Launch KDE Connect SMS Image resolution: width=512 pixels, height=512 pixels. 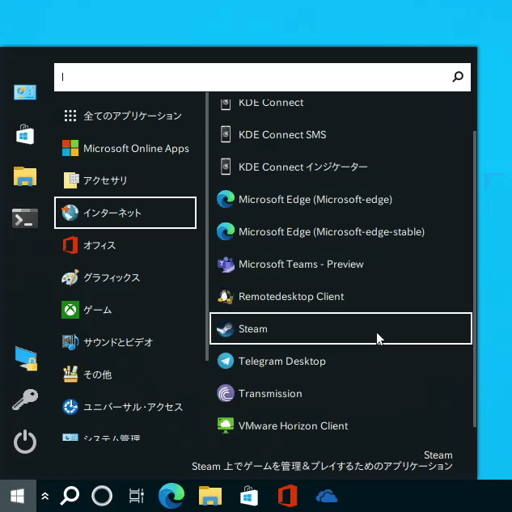[341, 134]
